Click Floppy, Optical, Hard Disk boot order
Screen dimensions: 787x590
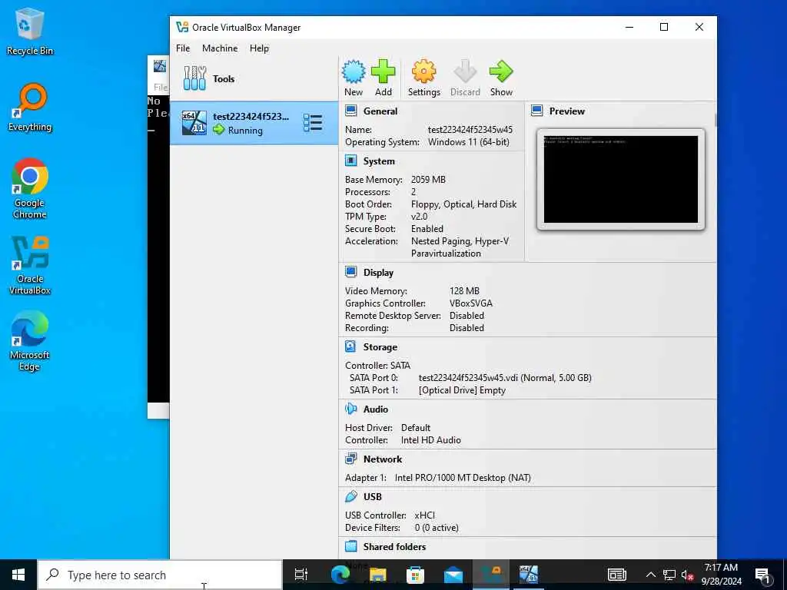[x=463, y=204]
